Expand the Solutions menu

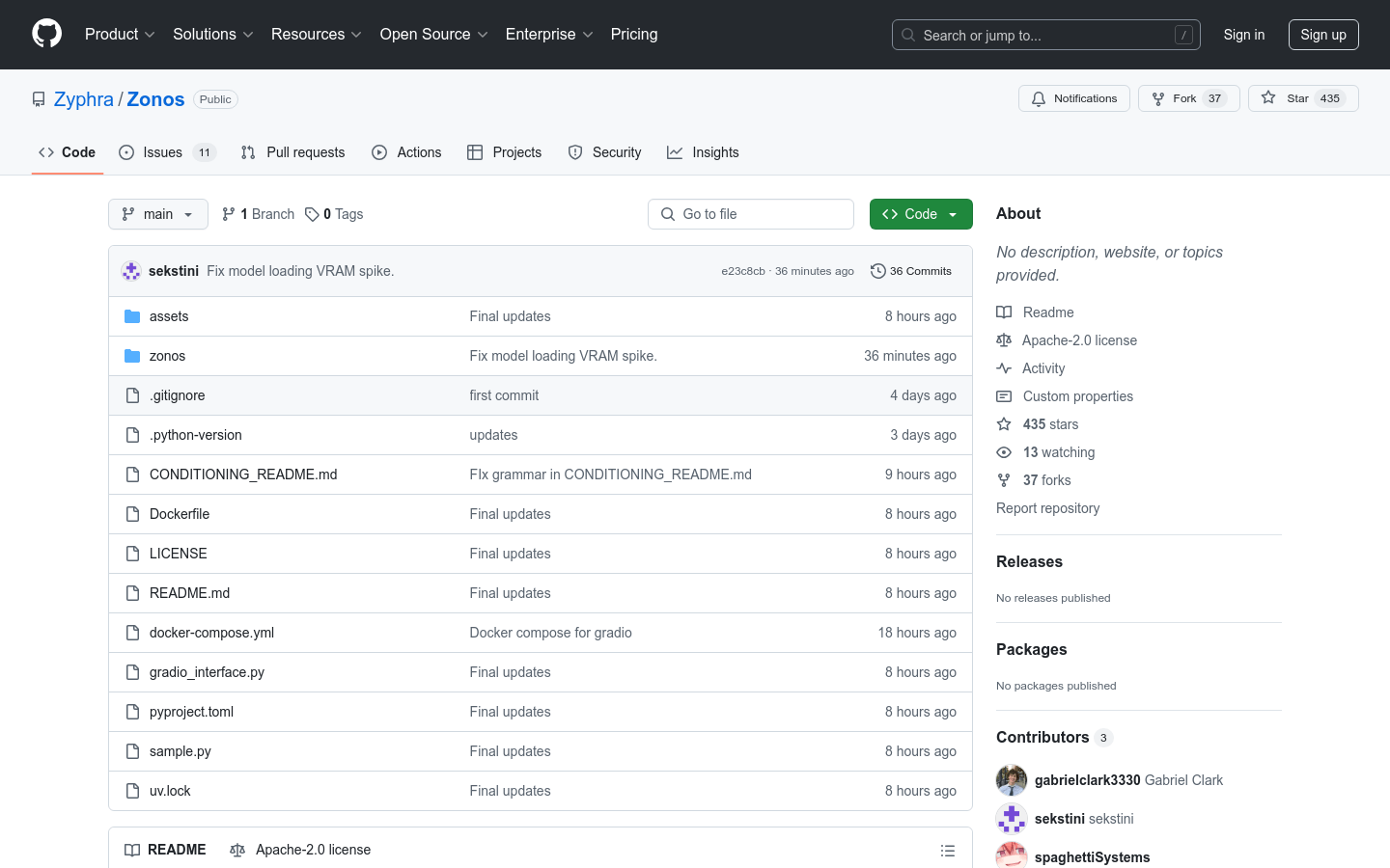coord(213,34)
